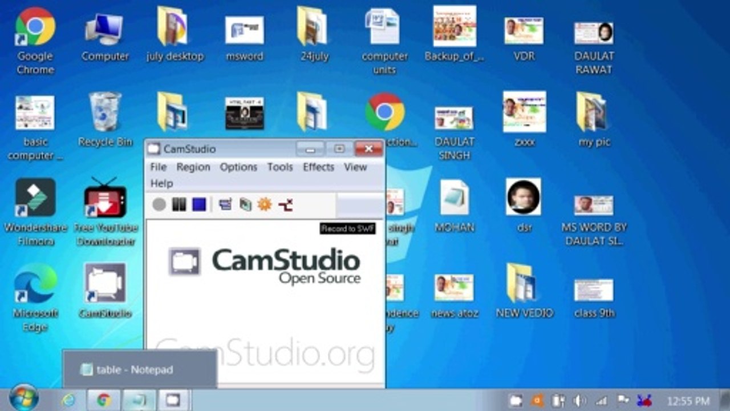Select the DAULAT RAWAT desktop file
Image resolution: width=730 pixels, height=411 pixels.
tap(594, 48)
